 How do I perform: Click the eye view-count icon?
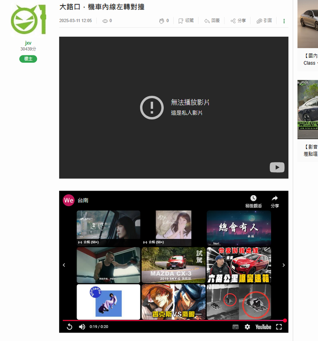coord(105,21)
